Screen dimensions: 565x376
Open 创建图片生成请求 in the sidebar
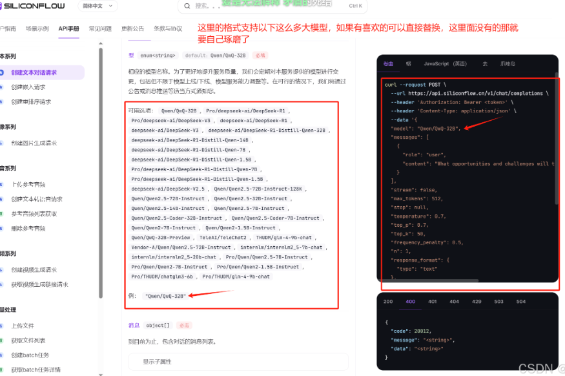[x=34, y=143]
